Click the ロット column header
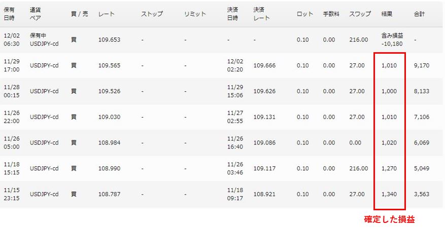445x228 pixels. pyautogui.click(x=304, y=14)
